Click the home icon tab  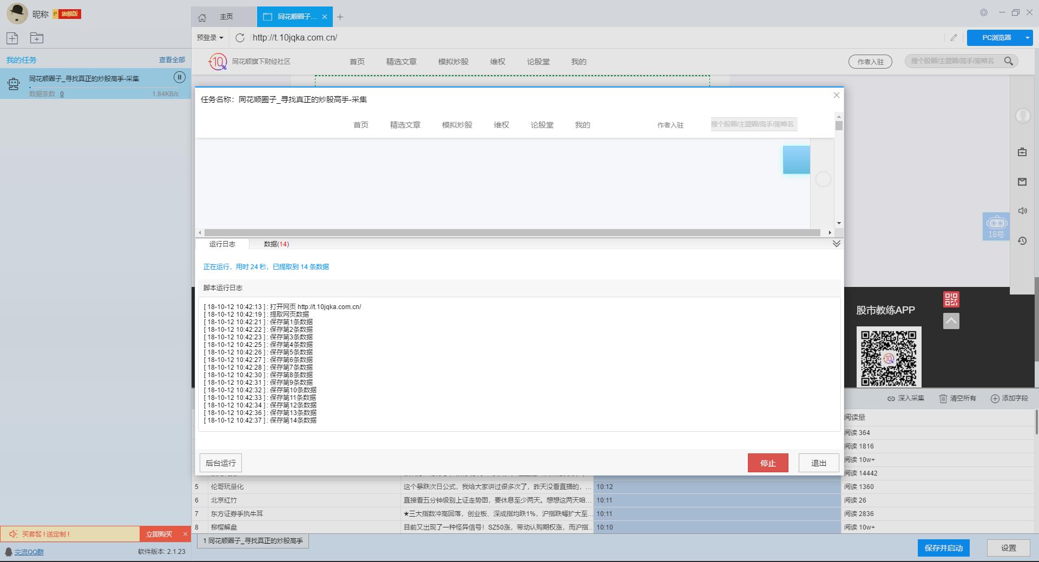click(x=202, y=17)
